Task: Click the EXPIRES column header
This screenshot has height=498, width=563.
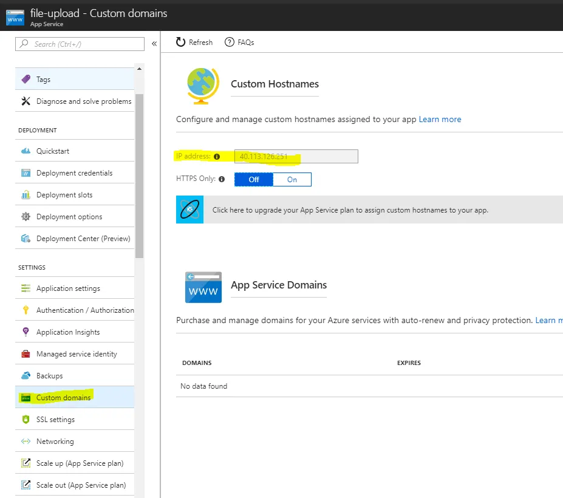Action: 409,363
